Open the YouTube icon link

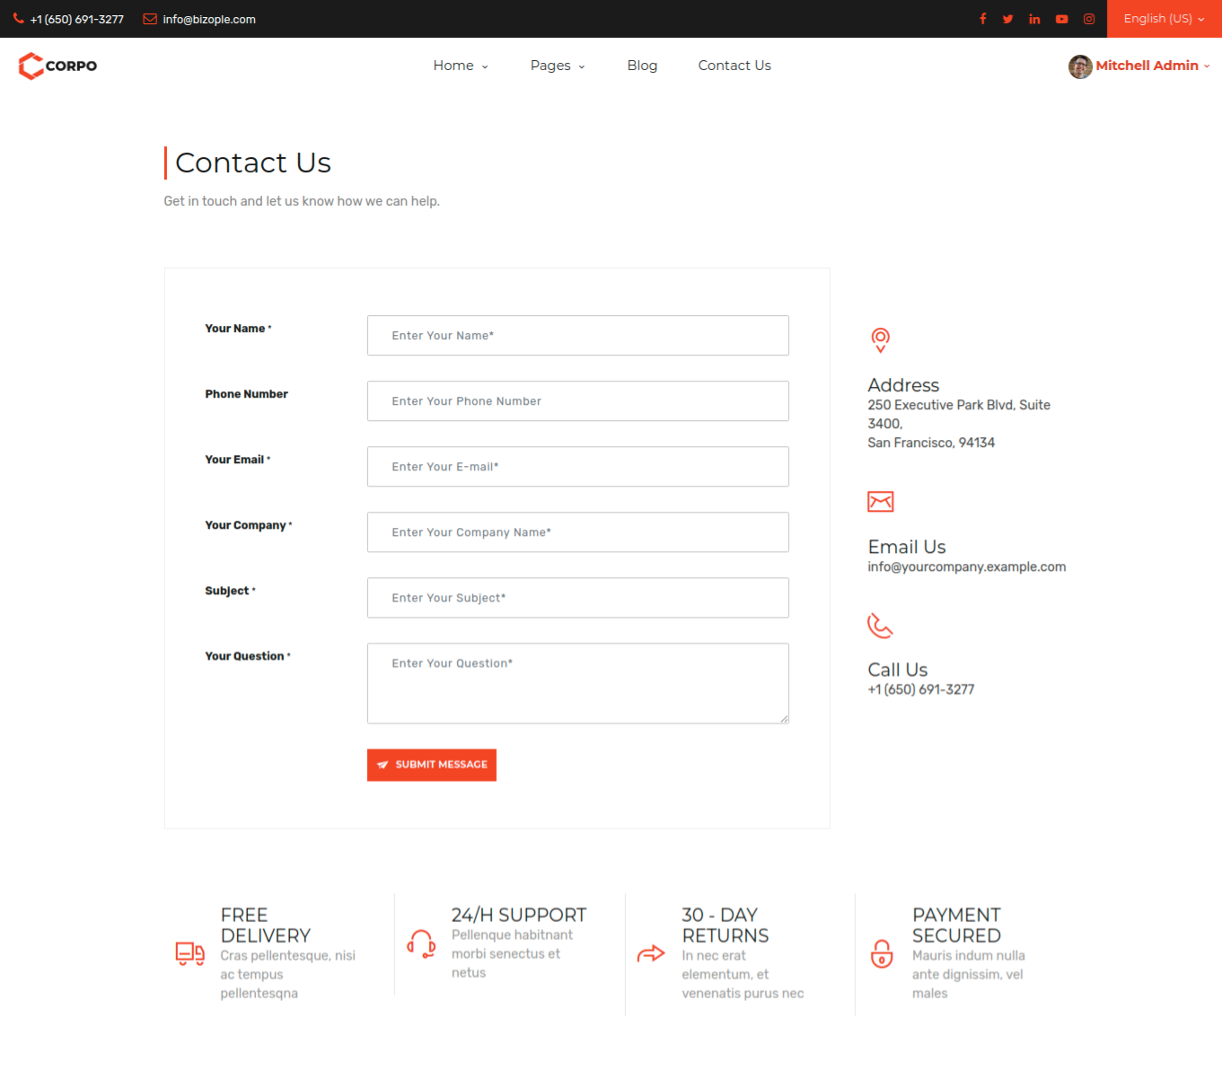coord(1061,19)
